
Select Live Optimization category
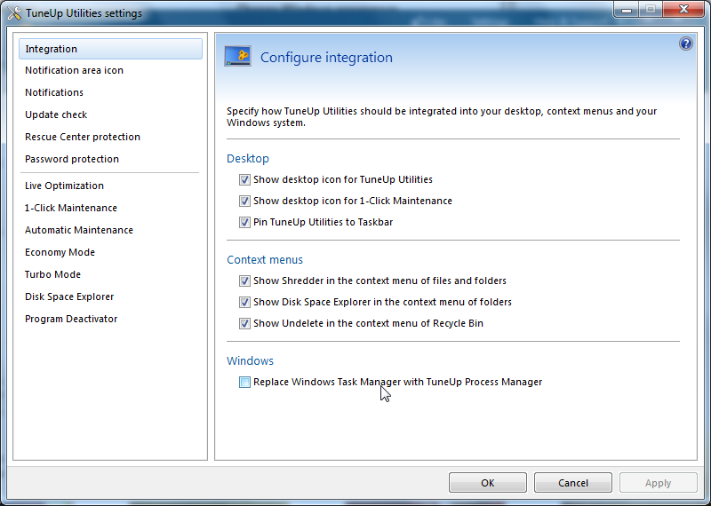point(64,186)
